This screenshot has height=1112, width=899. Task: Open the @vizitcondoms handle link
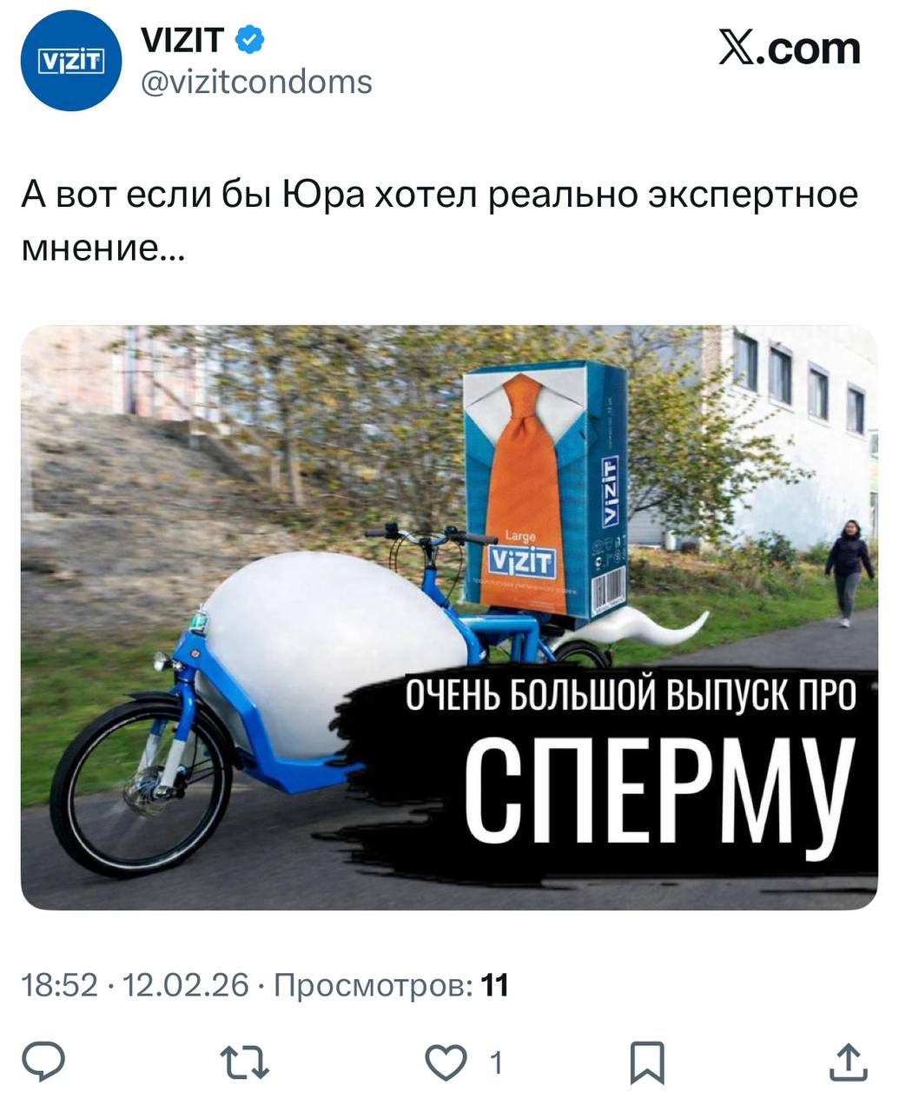(x=256, y=83)
